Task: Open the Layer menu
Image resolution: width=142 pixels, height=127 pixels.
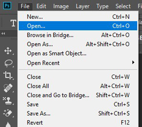Action: (83, 7)
